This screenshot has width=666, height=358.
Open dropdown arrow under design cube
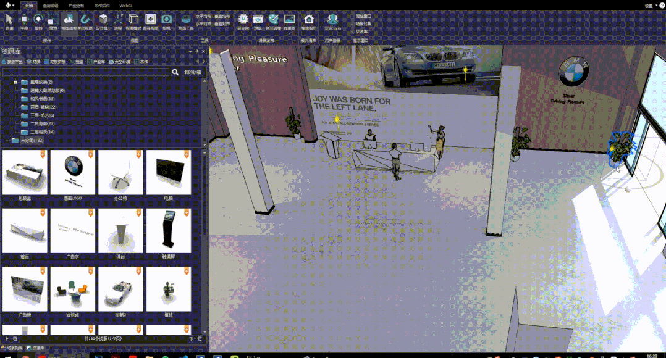pyautogui.click(x=103, y=33)
